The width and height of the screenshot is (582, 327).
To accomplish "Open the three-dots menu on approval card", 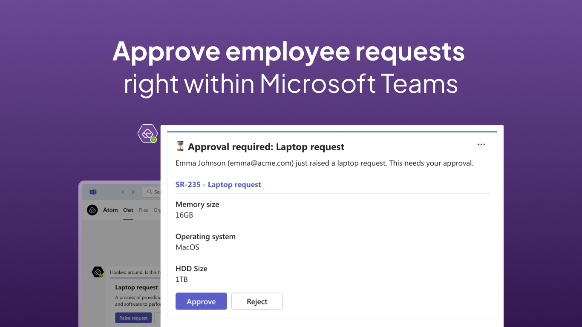I will click(x=481, y=144).
